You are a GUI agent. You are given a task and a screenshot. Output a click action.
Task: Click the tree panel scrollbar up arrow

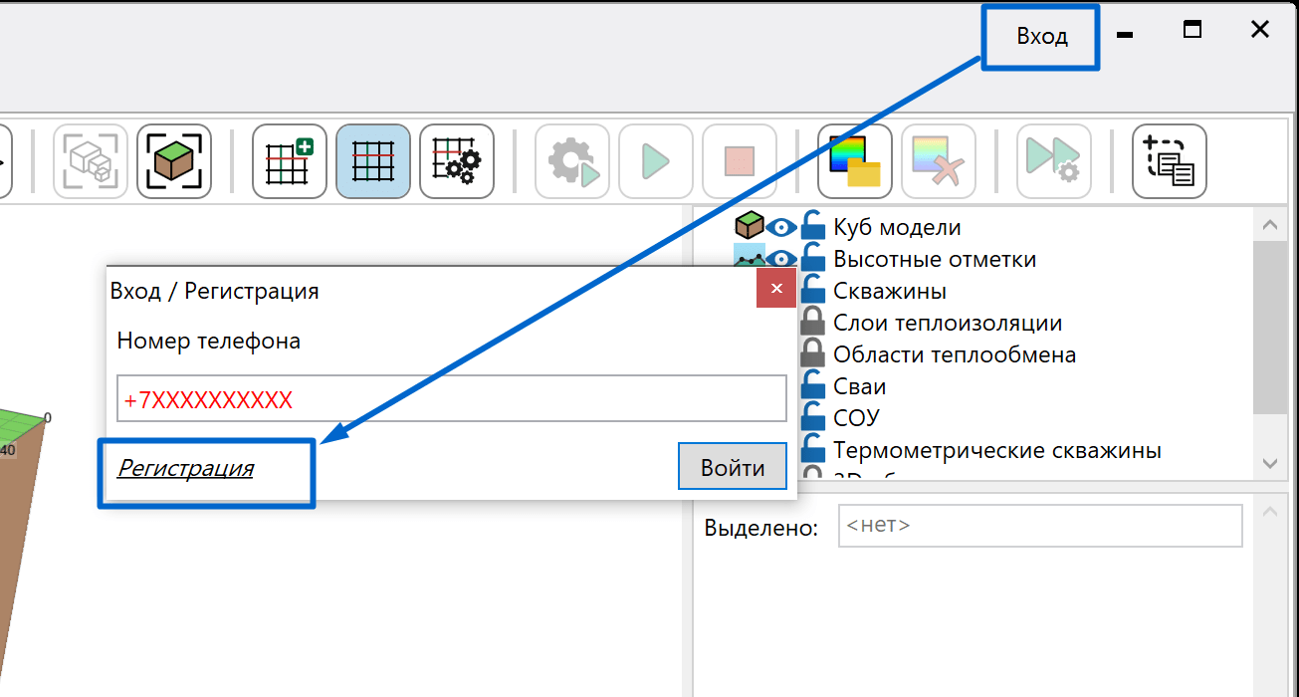pos(1269,226)
